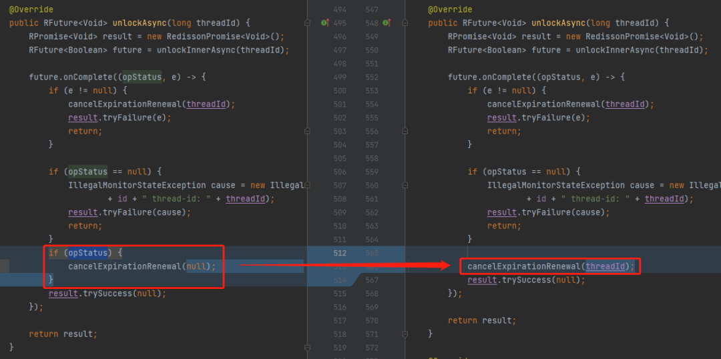The height and width of the screenshot is (359, 721).
Task: Click 'result.tryFailure(e);' in the right pane
Action: 539,117
